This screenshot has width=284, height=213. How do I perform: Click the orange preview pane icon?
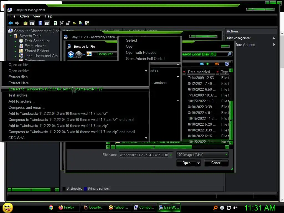click(217, 64)
